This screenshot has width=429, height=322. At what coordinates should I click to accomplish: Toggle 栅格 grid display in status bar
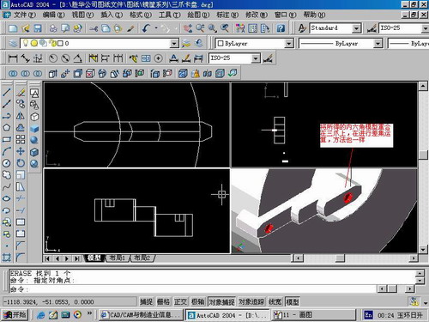tap(164, 301)
